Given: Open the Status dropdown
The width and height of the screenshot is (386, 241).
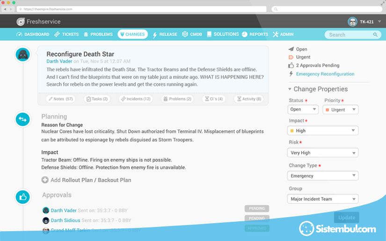Looking at the screenshot, I should (x=303, y=110).
